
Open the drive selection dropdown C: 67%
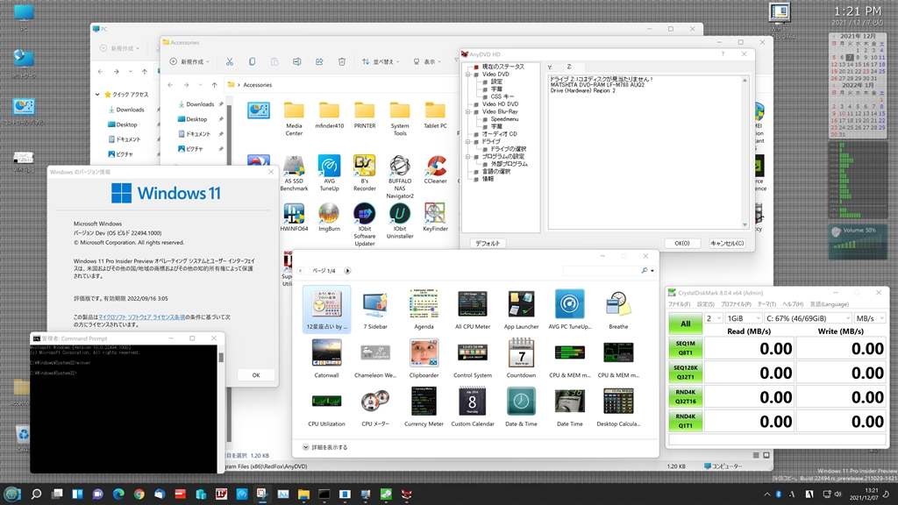tap(807, 317)
